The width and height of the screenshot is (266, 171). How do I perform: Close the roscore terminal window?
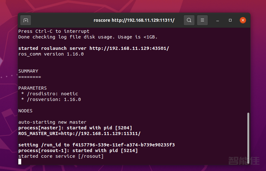pos(243,20)
